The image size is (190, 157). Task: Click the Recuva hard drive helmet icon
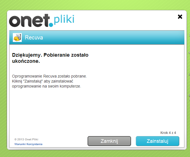point(17,38)
